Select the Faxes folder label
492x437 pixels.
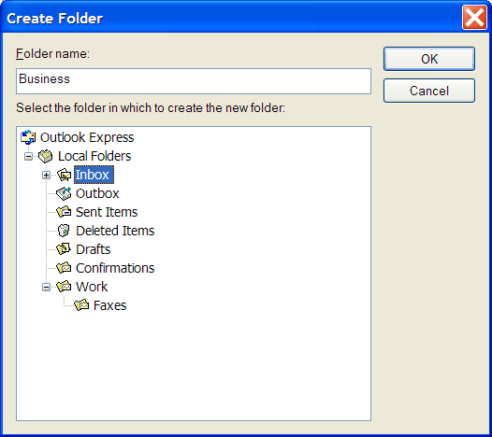click(x=109, y=305)
